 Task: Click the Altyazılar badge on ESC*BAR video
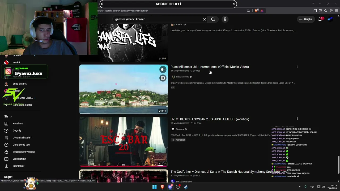180,140
